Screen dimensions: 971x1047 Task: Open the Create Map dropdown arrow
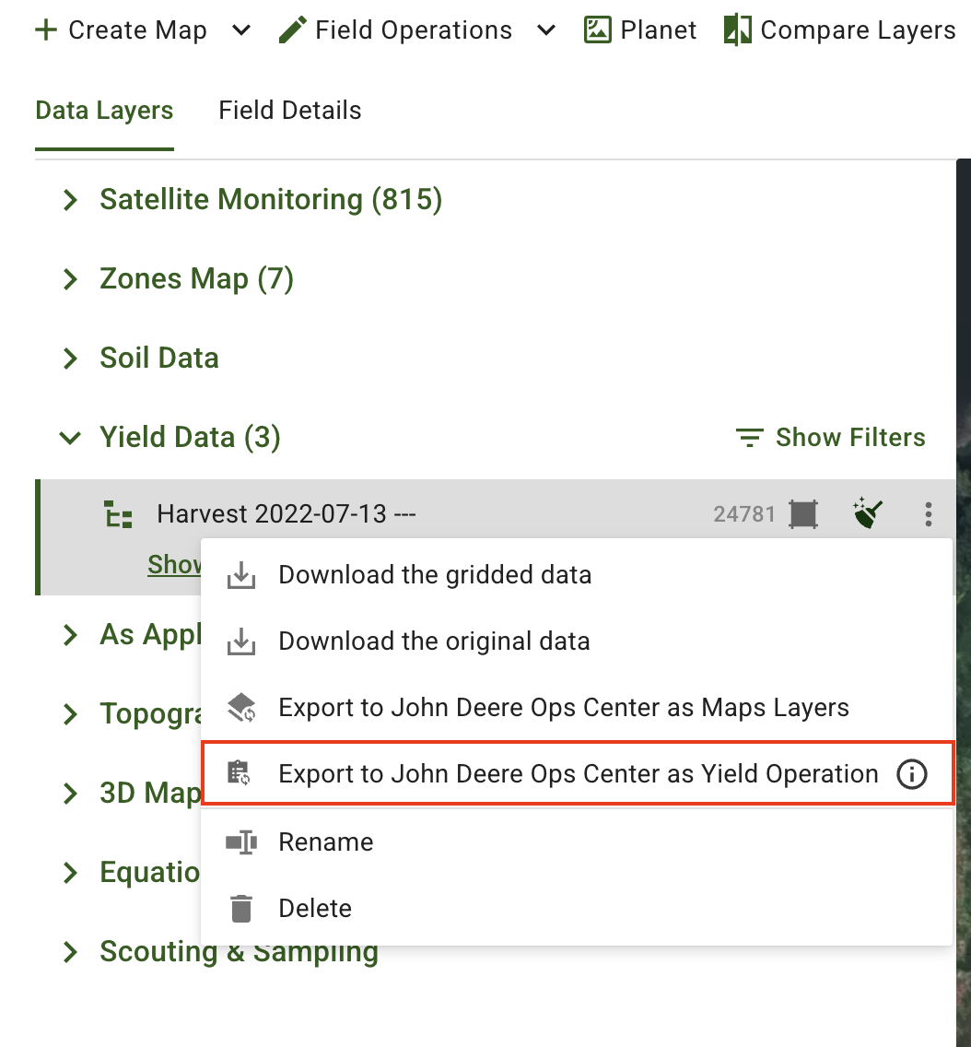(241, 30)
